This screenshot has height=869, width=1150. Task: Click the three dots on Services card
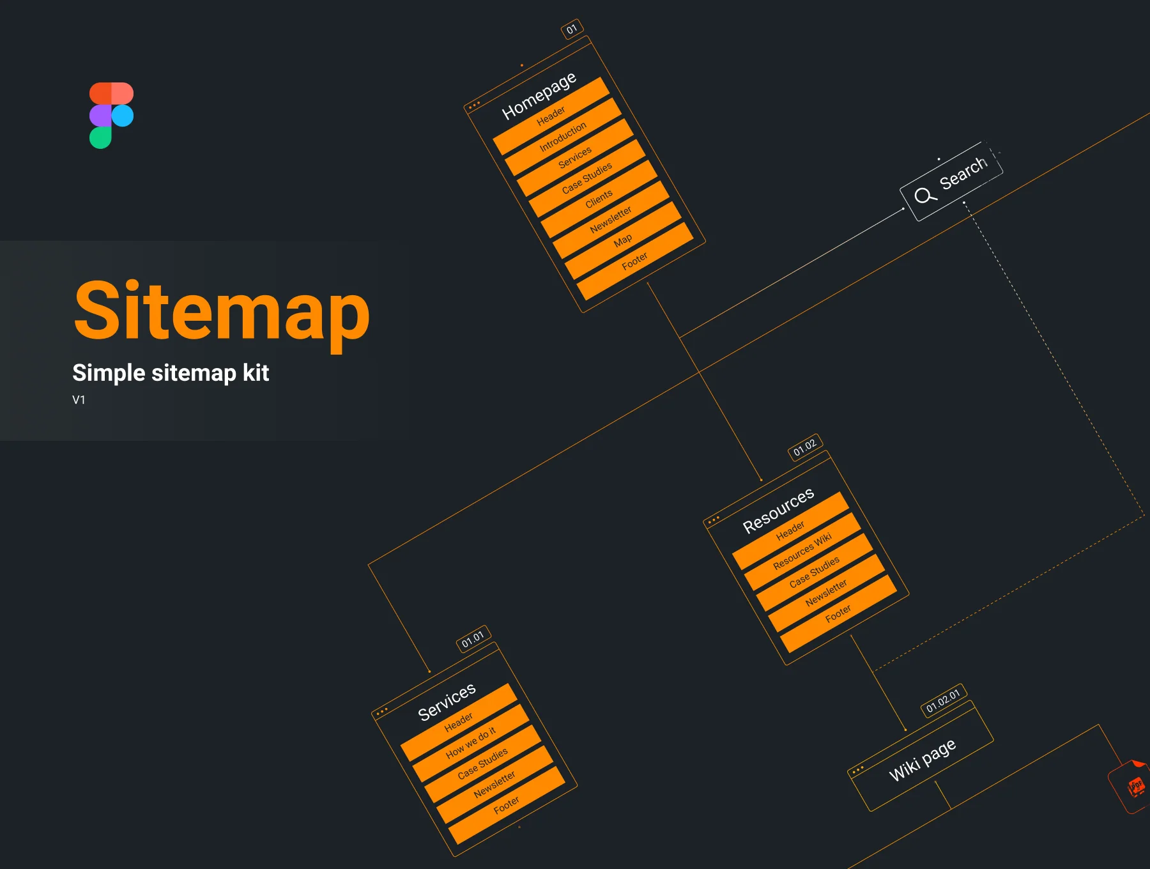382,711
